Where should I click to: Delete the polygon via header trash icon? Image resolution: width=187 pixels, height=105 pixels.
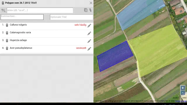3,3
